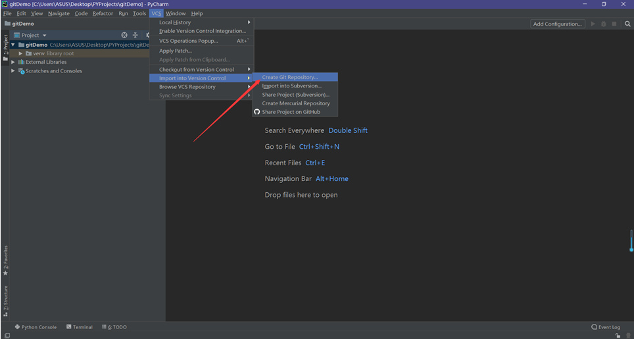Open Search Everywhere magnifier icon

pyautogui.click(x=627, y=24)
